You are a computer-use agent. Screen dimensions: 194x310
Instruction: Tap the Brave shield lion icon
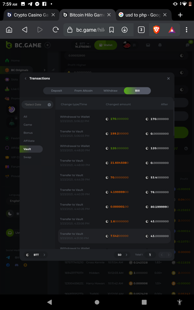[x=156, y=30]
